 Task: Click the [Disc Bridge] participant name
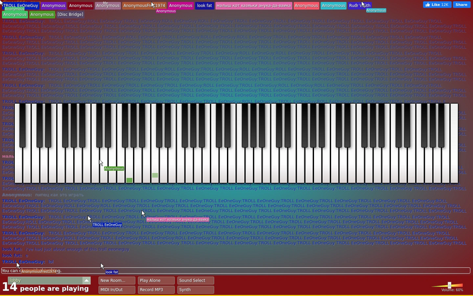(70, 14)
